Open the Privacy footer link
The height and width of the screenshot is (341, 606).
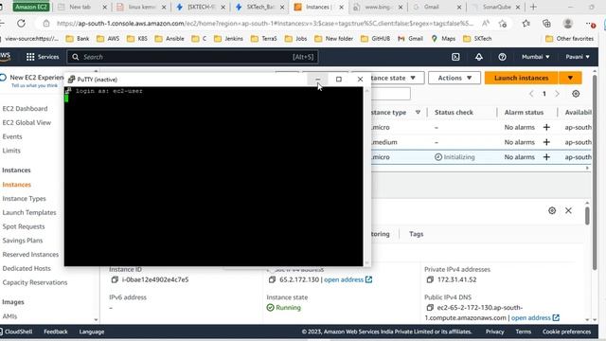point(494,332)
